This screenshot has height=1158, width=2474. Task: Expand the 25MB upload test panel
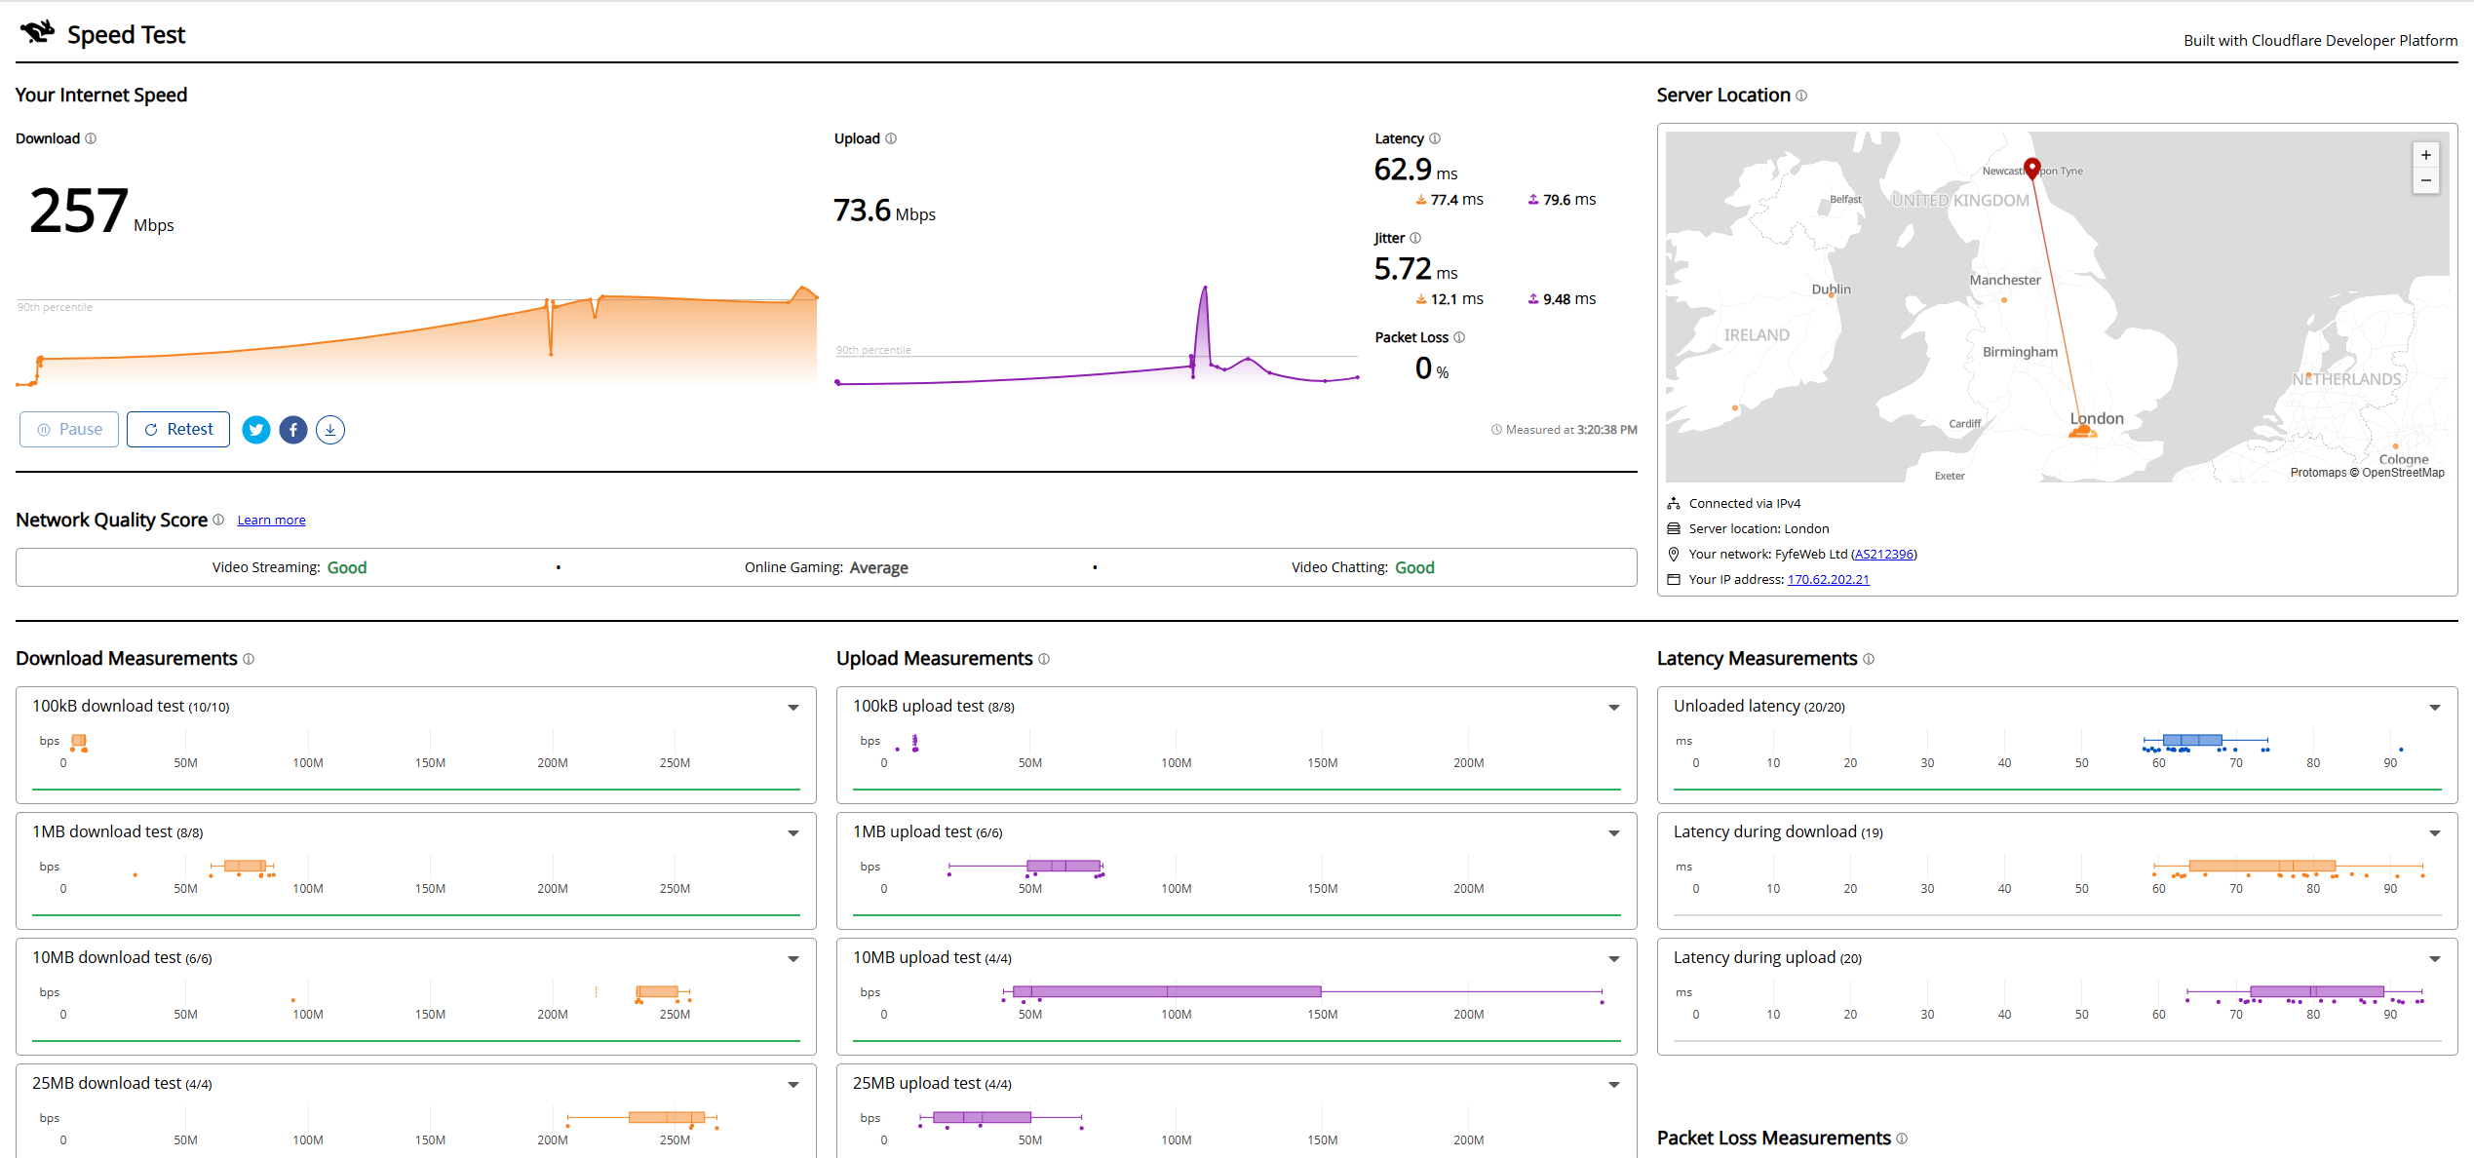pyautogui.click(x=1614, y=1085)
